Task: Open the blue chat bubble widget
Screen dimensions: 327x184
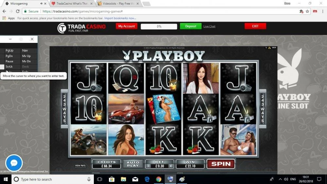Action: 14,163
